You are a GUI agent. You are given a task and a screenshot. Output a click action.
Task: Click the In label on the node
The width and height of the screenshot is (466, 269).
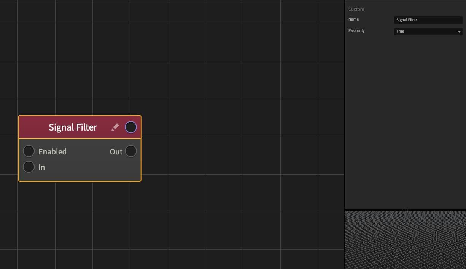(41, 167)
